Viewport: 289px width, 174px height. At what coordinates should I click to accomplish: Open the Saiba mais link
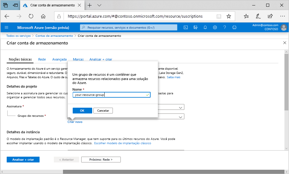[173, 77]
